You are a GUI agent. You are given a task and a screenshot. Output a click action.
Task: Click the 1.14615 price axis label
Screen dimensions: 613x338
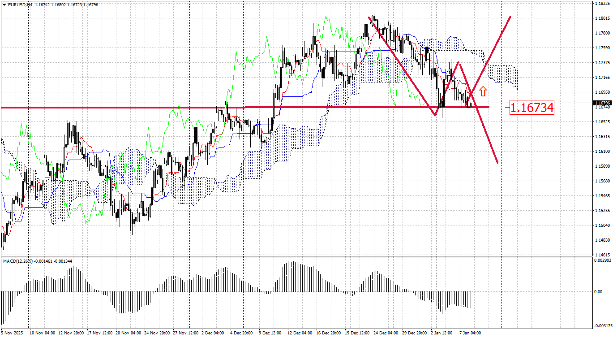click(x=602, y=255)
